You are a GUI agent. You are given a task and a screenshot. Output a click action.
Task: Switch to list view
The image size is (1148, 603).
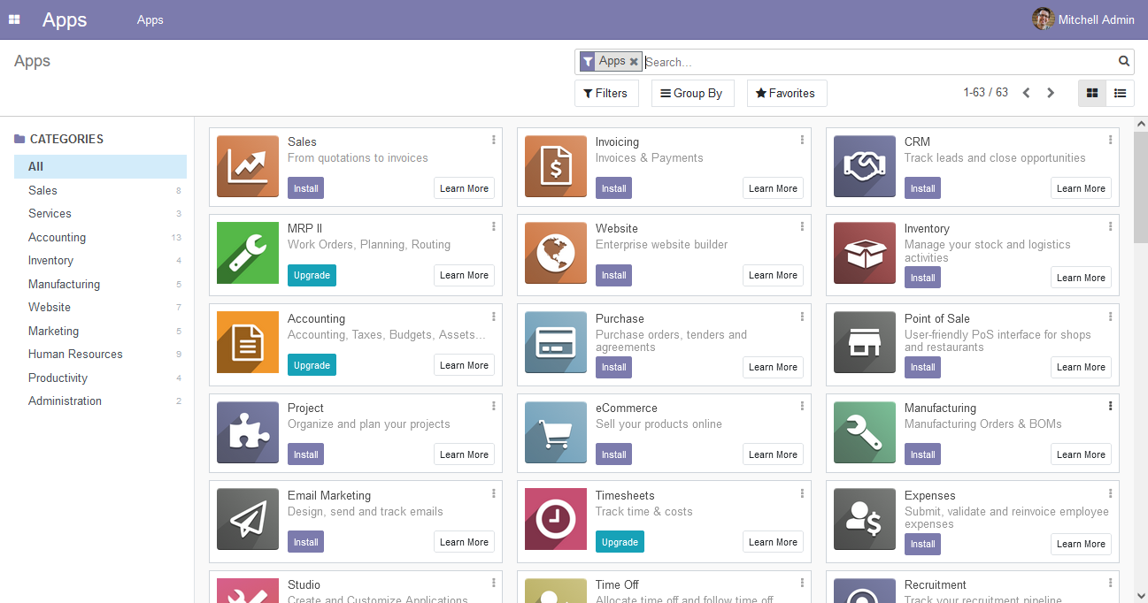tap(1120, 93)
